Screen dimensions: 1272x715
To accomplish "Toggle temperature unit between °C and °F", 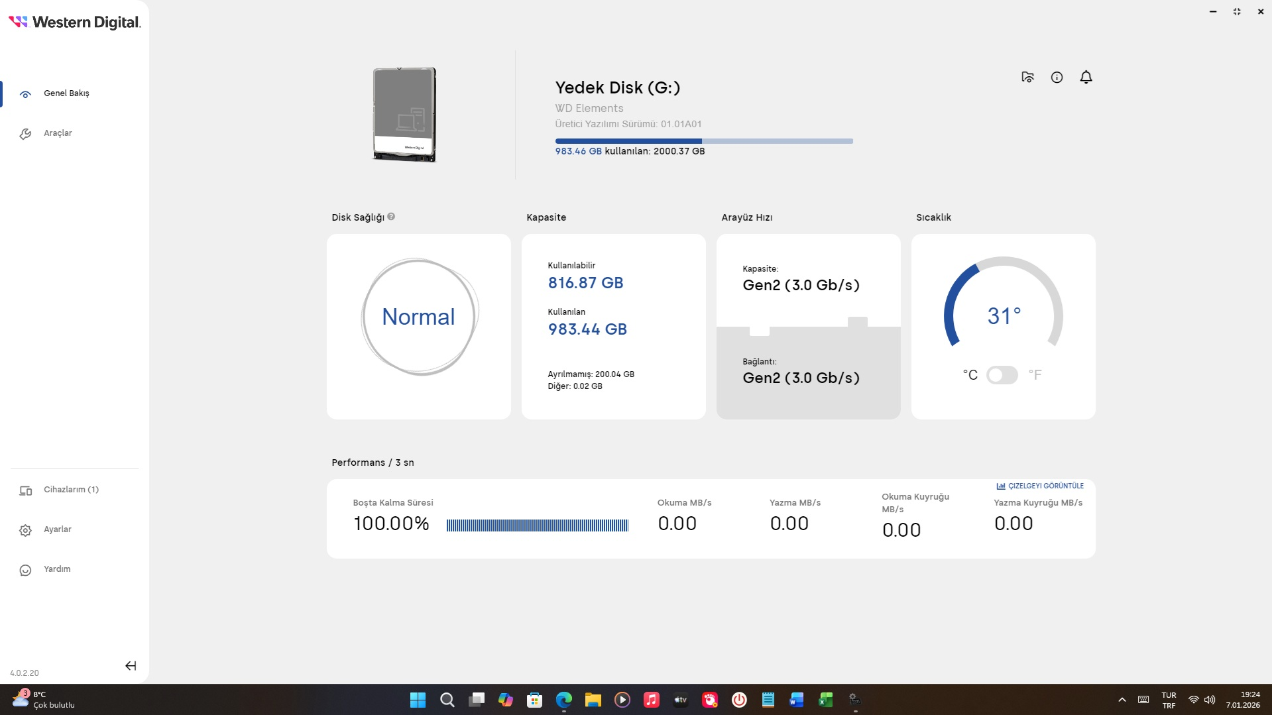I will point(1002,375).
